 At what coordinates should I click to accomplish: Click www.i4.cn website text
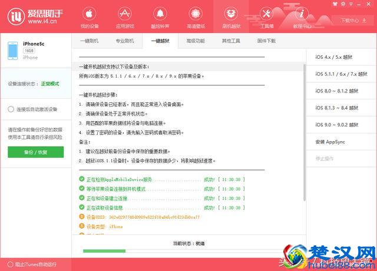42,21
